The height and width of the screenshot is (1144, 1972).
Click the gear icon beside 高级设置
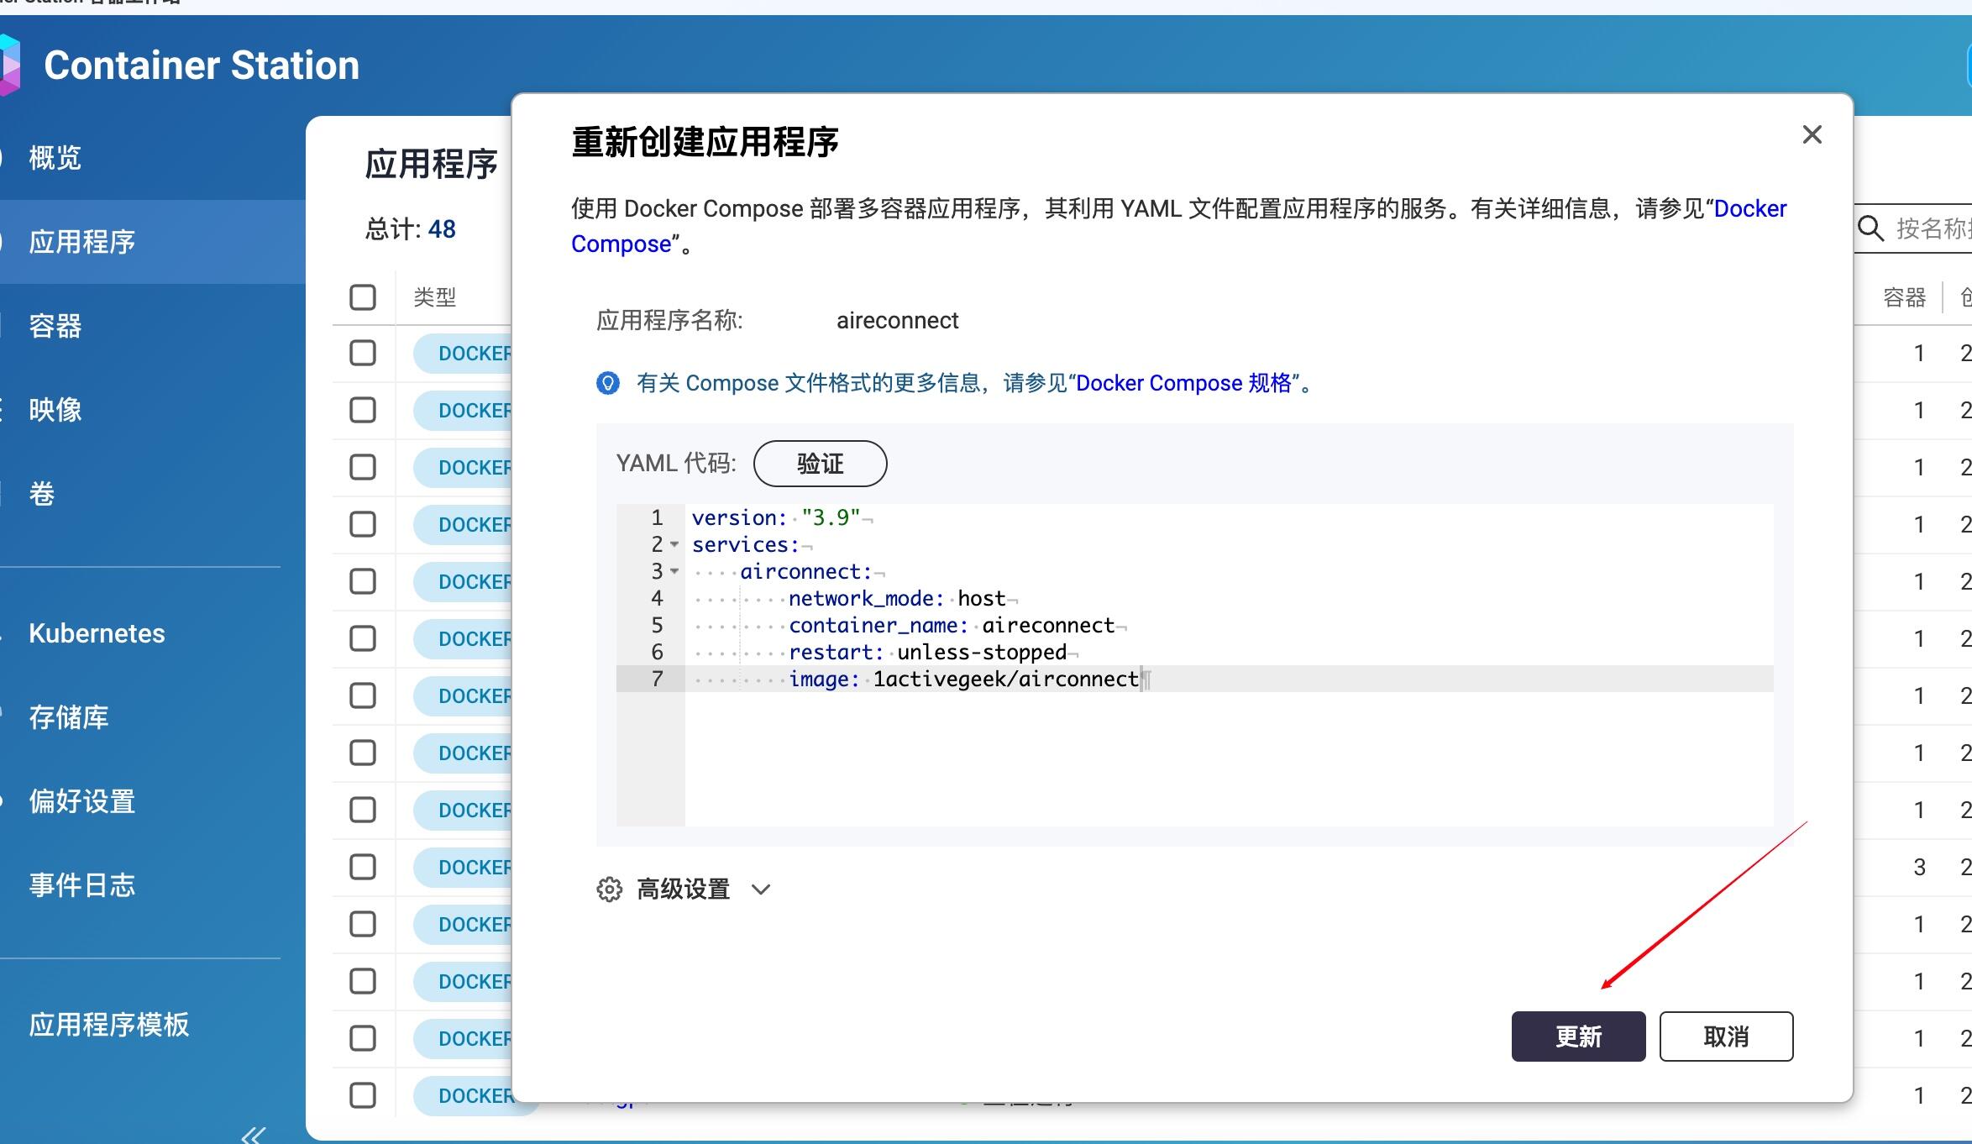pos(609,889)
